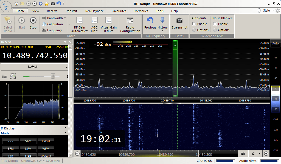
Task: Open the AGC On dropdown
Action: (94, 25)
